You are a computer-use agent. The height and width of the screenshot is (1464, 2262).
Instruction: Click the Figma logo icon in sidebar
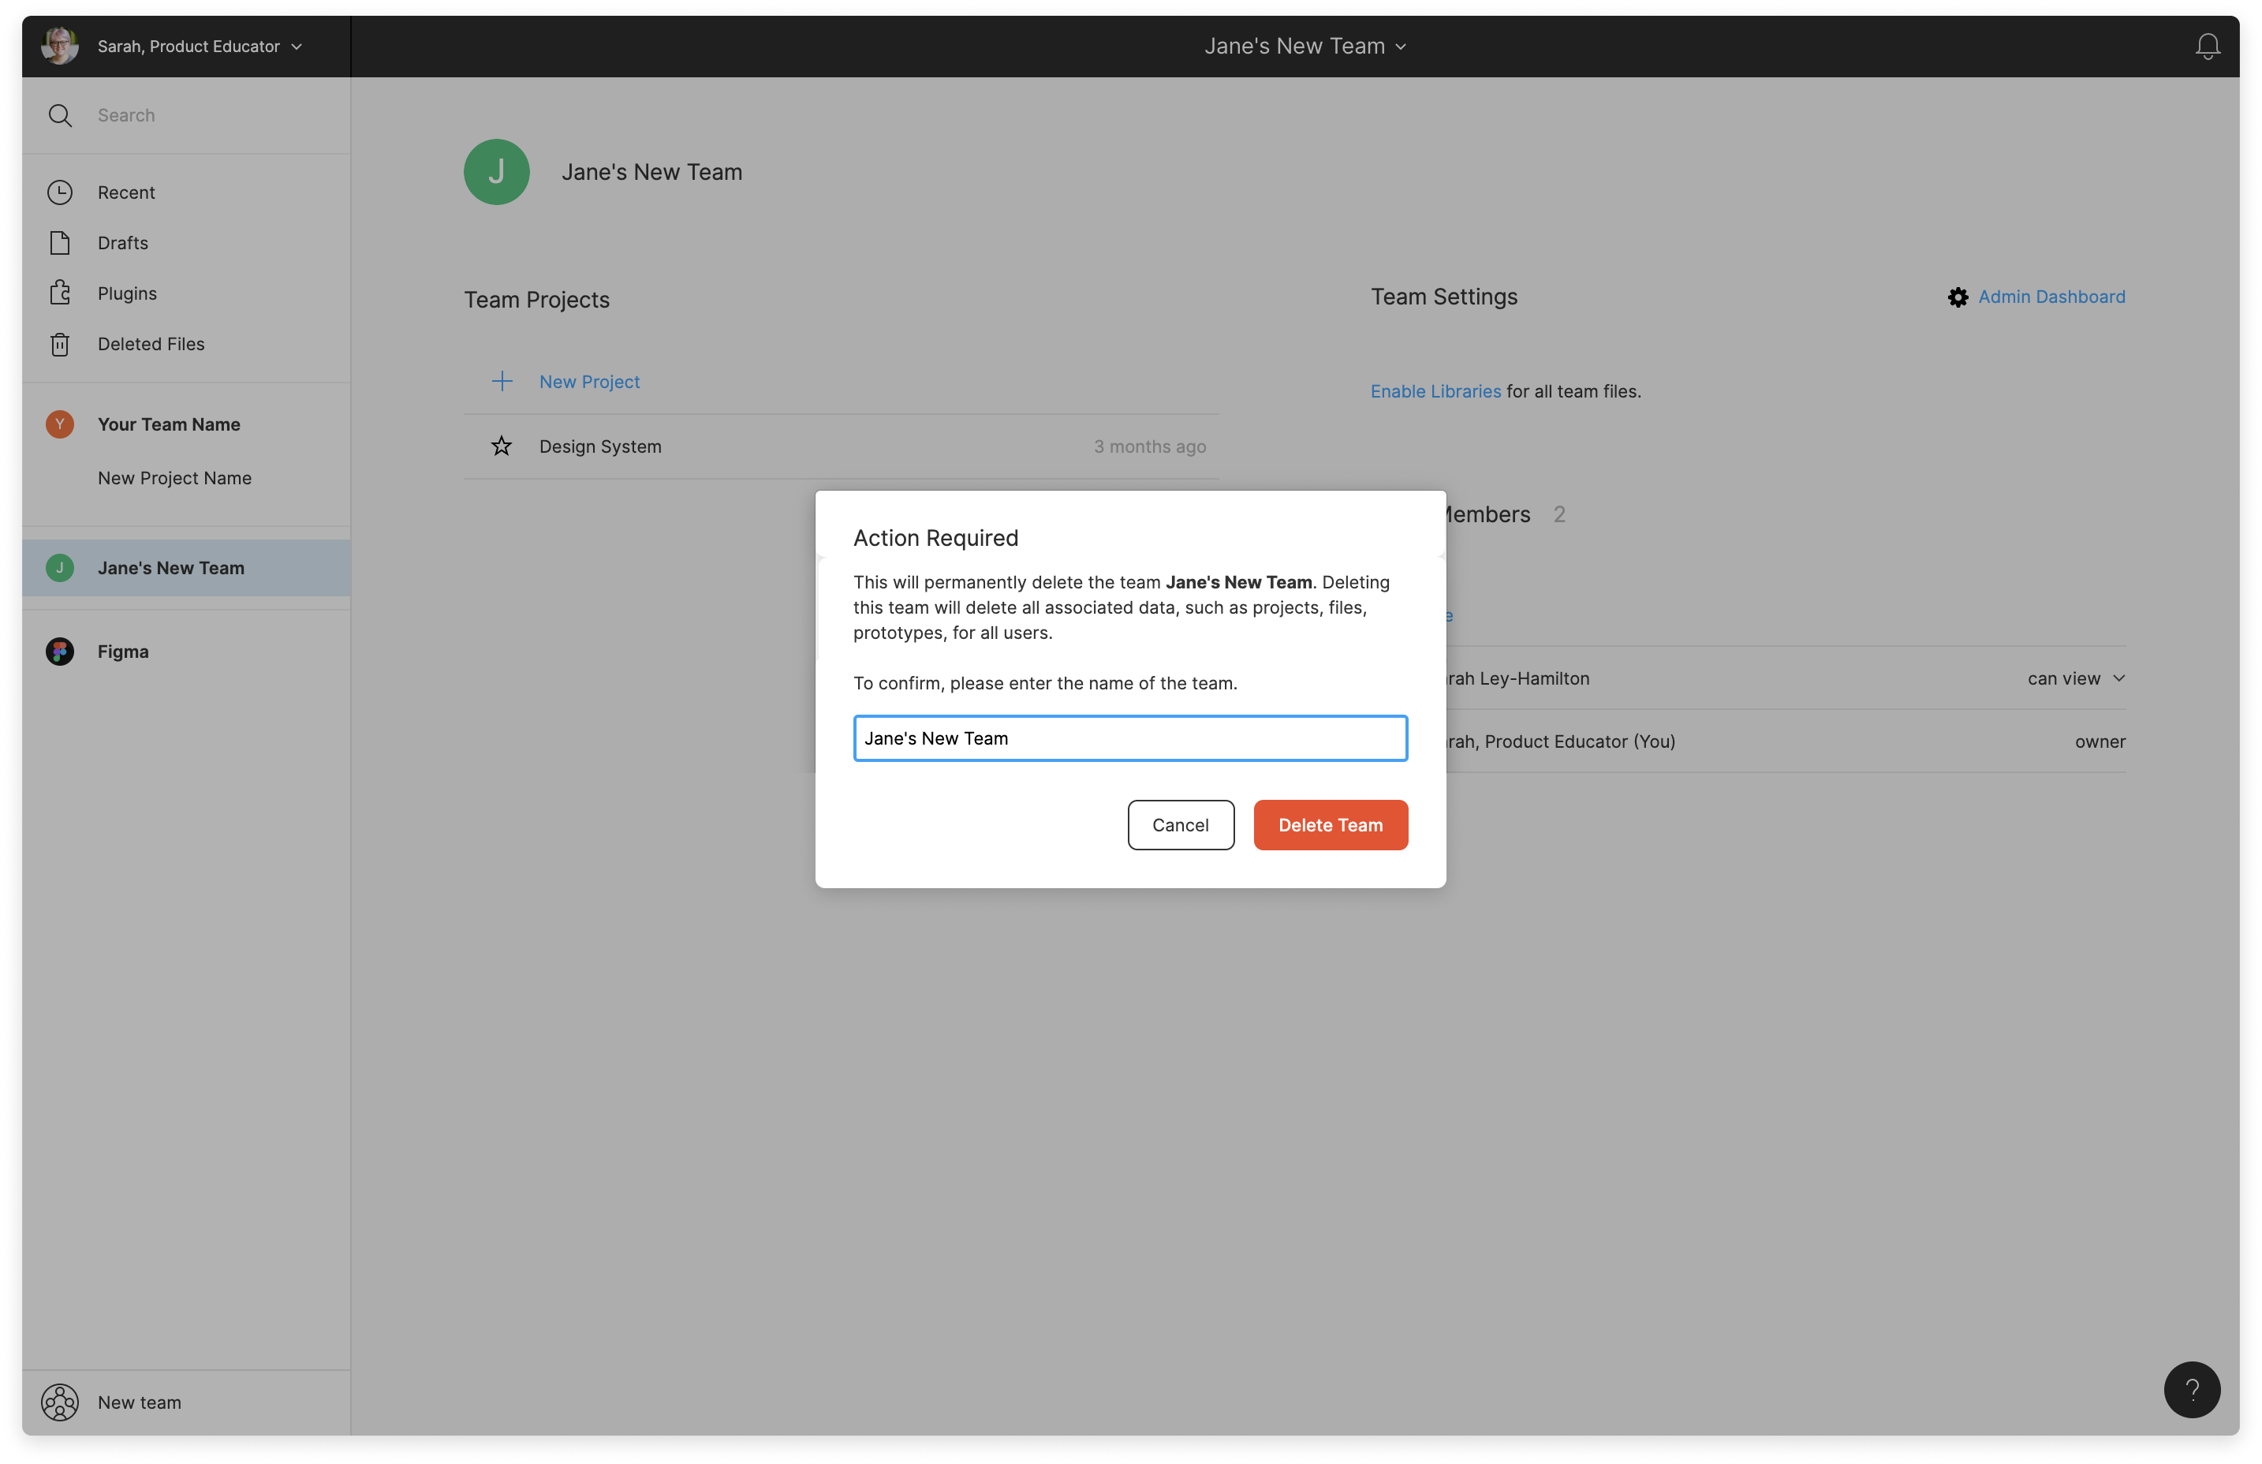(x=60, y=652)
